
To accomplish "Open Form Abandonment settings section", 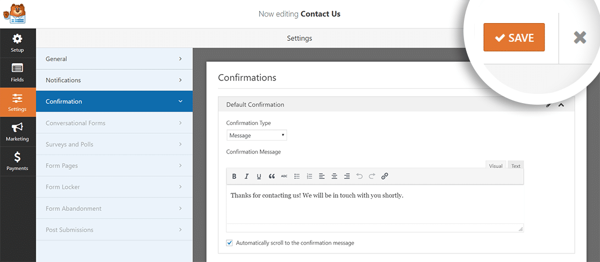I will pyautogui.click(x=114, y=208).
